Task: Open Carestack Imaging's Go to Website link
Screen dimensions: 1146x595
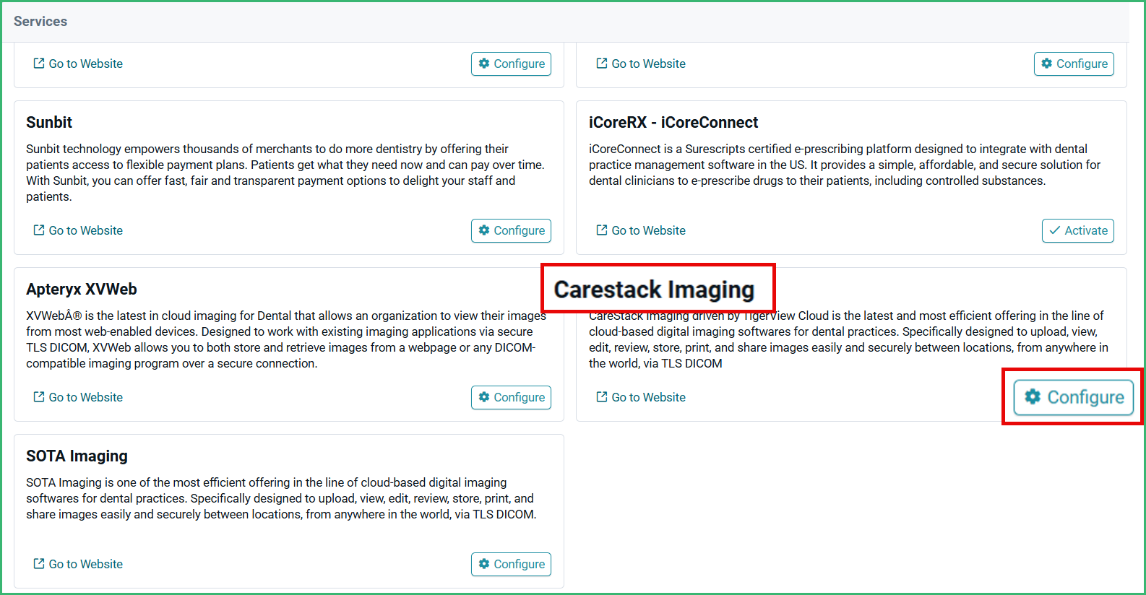Action: coord(640,396)
